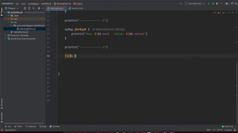This screenshot has width=238, height=133.
Task: Click the UTF-8 encoding status widget
Action: click(220, 130)
